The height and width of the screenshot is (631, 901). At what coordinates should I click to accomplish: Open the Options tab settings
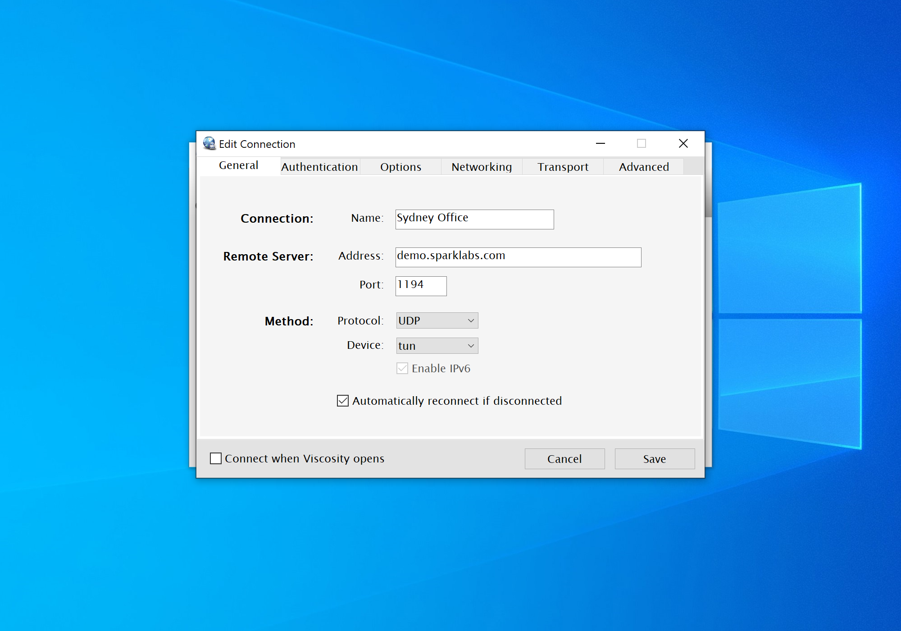coord(400,166)
